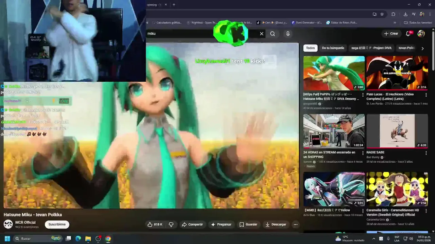Image resolution: width=435 pixels, height=244 pixels.
Task: Click the Descargar button
Action: click(x=276, y=224)
